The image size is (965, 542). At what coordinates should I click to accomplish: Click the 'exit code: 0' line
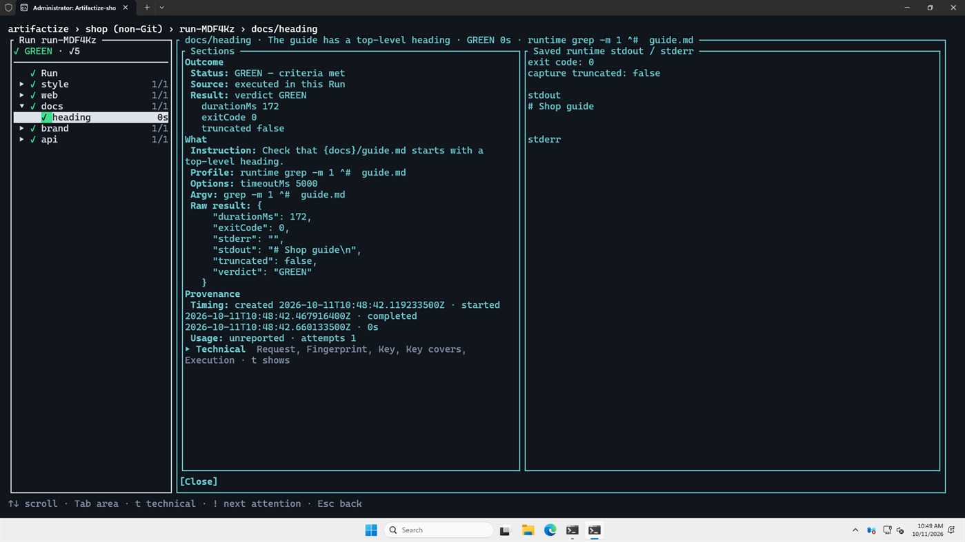(x=561, y=62)
